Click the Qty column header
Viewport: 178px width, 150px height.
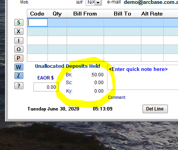(x=57, y=14)
